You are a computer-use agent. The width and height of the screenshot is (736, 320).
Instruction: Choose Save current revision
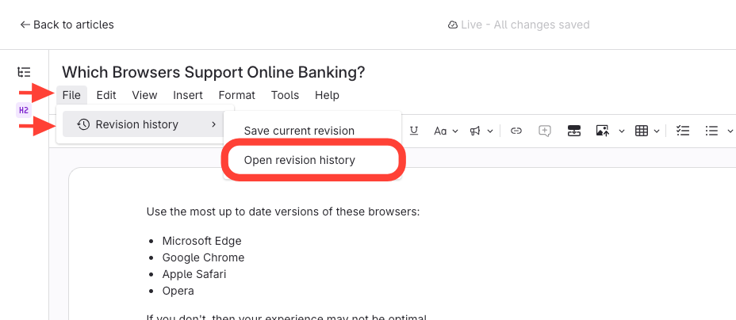click(299, 131)
